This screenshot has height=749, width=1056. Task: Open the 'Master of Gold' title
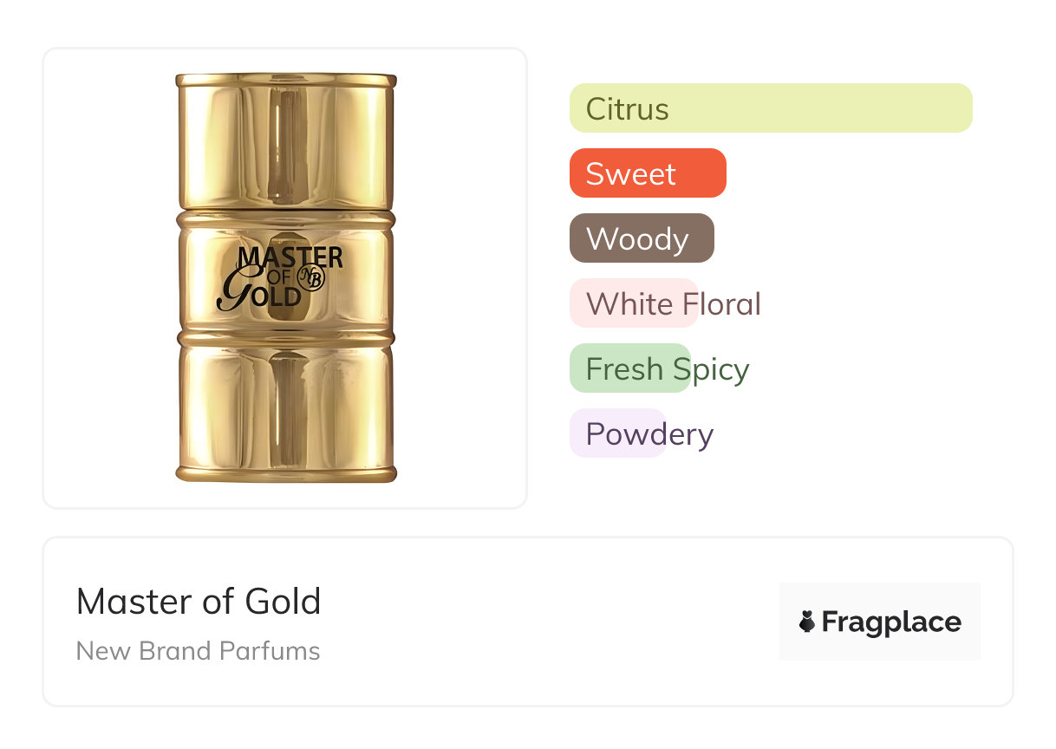(199, 601)
